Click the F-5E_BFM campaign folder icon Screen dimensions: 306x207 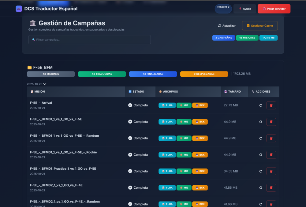pos(29,68)
